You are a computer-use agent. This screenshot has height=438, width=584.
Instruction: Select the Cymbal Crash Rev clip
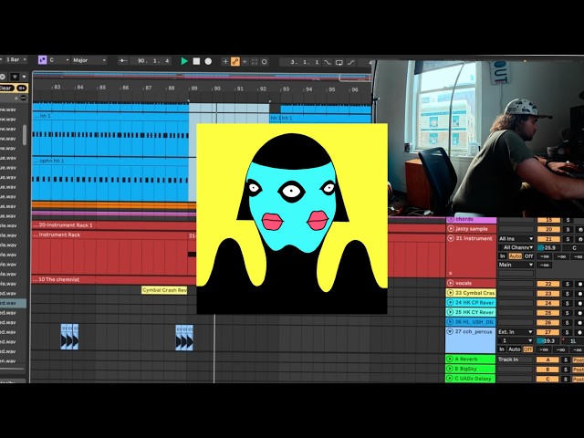[164, 290]
